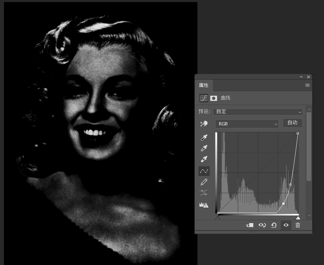Image resolution: width=324 pixels, height=265 pixels.
Task: Pick the white point eyedropper
Action: pyautogui.click(x=204, y=159)
